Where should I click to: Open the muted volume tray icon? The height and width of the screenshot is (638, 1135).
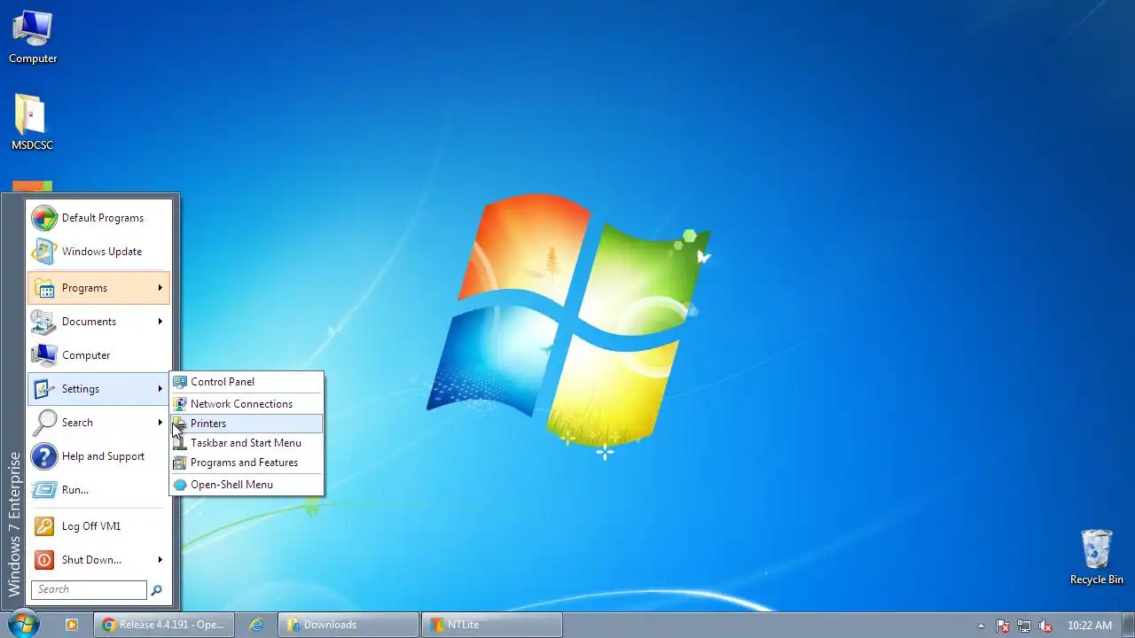pyautogui.click(x=1045, y=626)
